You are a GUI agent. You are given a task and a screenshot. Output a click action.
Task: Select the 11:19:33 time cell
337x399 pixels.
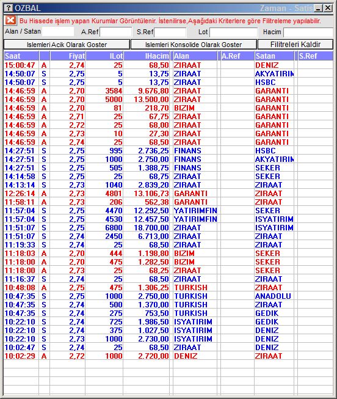(20, 245)
